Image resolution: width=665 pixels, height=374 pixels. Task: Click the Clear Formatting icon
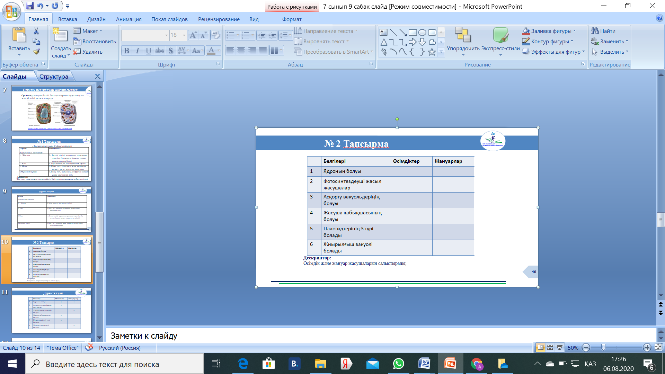(x=216, y=35)
